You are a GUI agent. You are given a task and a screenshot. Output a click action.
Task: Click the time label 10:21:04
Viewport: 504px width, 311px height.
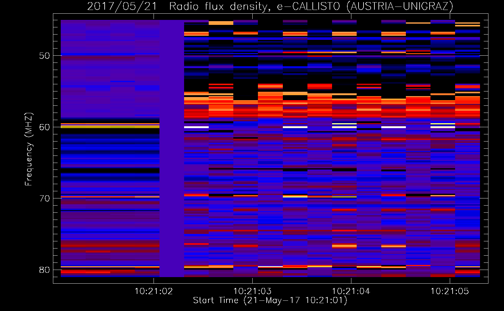pos(351,291)
